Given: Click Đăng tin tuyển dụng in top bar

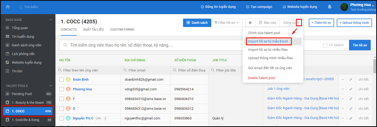Looking at the screenshot, I should [x=218, y=7].
